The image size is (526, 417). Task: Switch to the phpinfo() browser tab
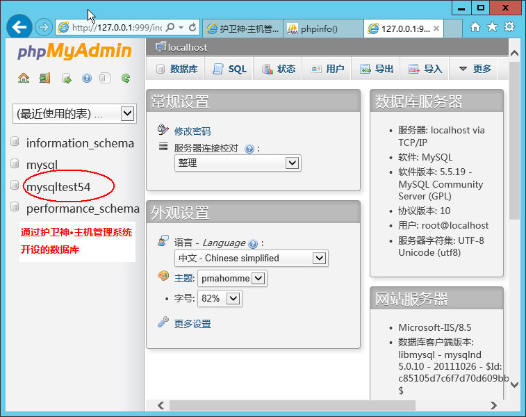point(323,28)
